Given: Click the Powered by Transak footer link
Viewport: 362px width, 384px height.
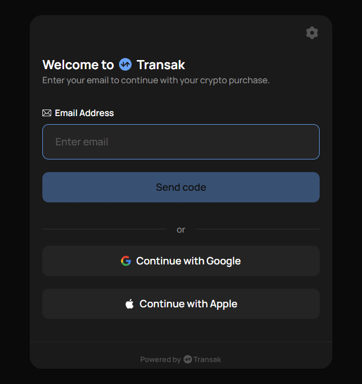Looking at the screenshot, I should pos(180,359).
